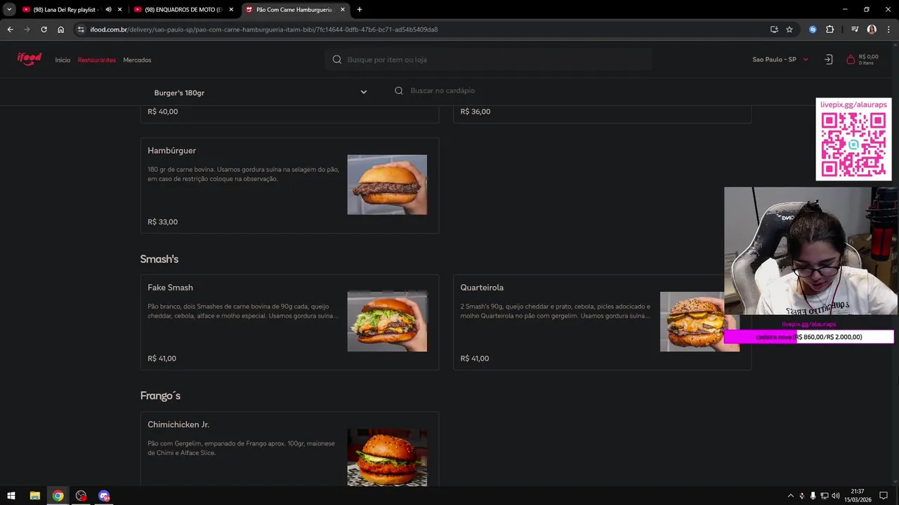Open the Mercados section
The width and height of the screenshot is (899, 505).
tap(137, 60)
